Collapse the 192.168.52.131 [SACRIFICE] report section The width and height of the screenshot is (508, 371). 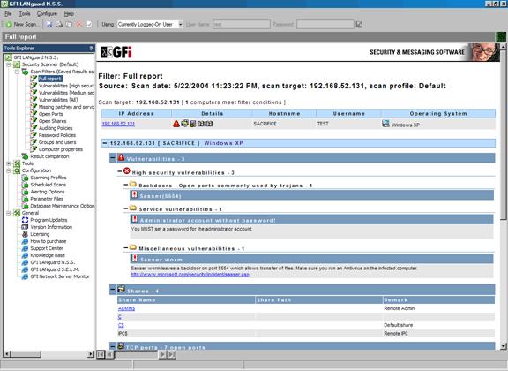point(105,143)
